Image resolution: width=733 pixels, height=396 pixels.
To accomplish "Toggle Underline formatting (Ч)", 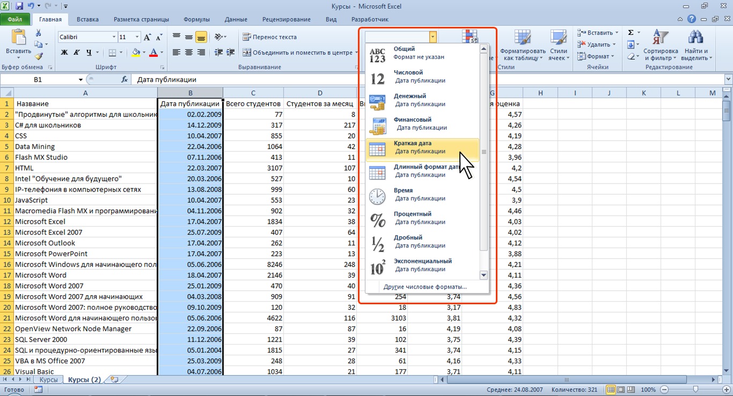I will click(x=89, y=53).
